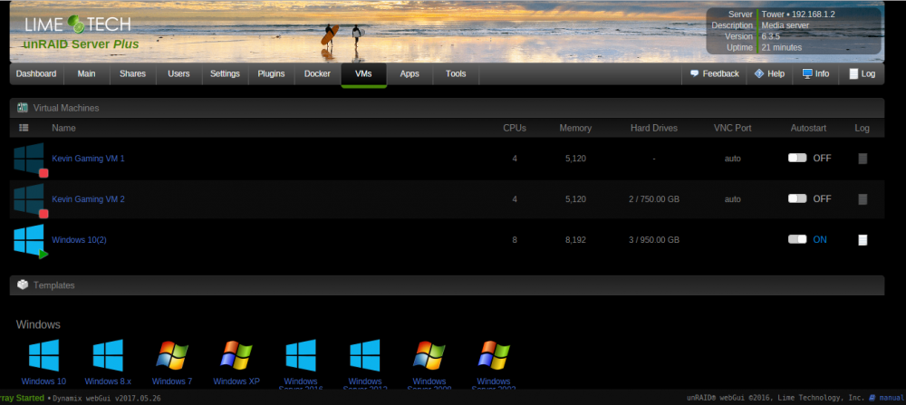Image resolution: width=906 pixels, height=405 pixels.
Task: Open the Kevin Gaming VM 1 link
Action: 89,159
